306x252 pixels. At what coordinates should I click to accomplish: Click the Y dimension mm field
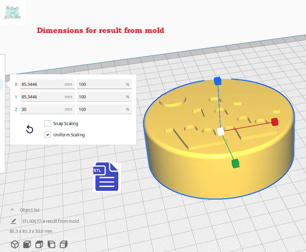coord(43,97)
